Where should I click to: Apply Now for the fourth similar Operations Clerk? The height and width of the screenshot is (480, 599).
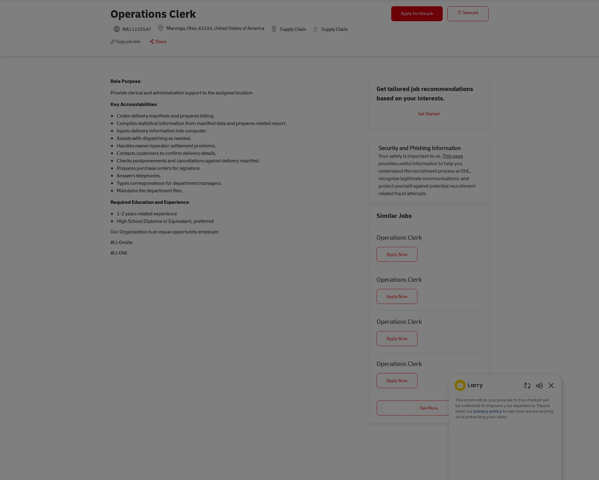(x=397, y=381)
